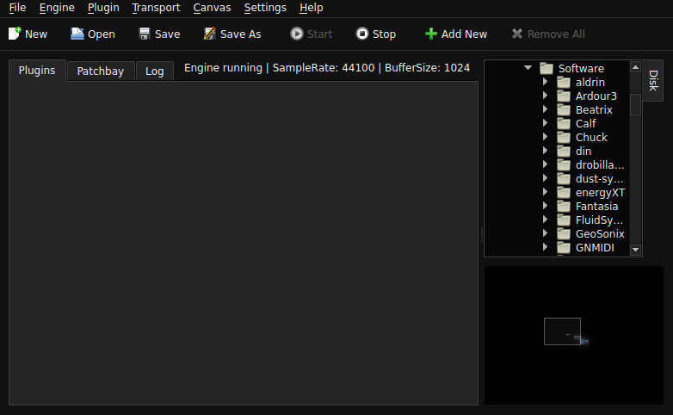This screenshot has height=415, width=673.
Task: Open the Engine menu
Action: [57, 8]
